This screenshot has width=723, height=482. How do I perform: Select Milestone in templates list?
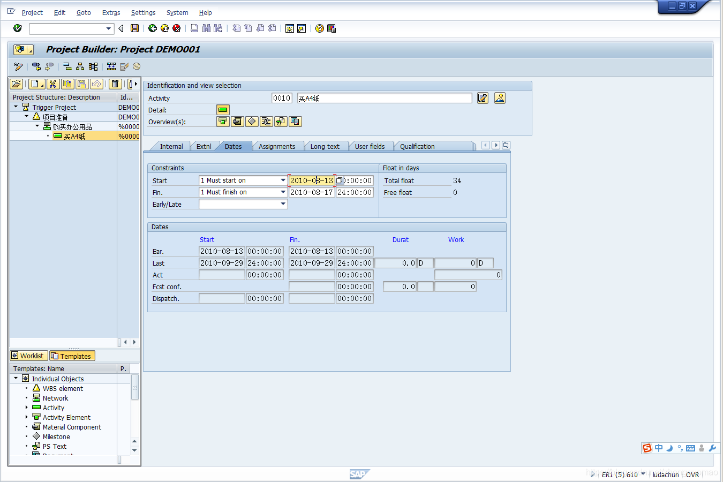(x=56, y=436)
